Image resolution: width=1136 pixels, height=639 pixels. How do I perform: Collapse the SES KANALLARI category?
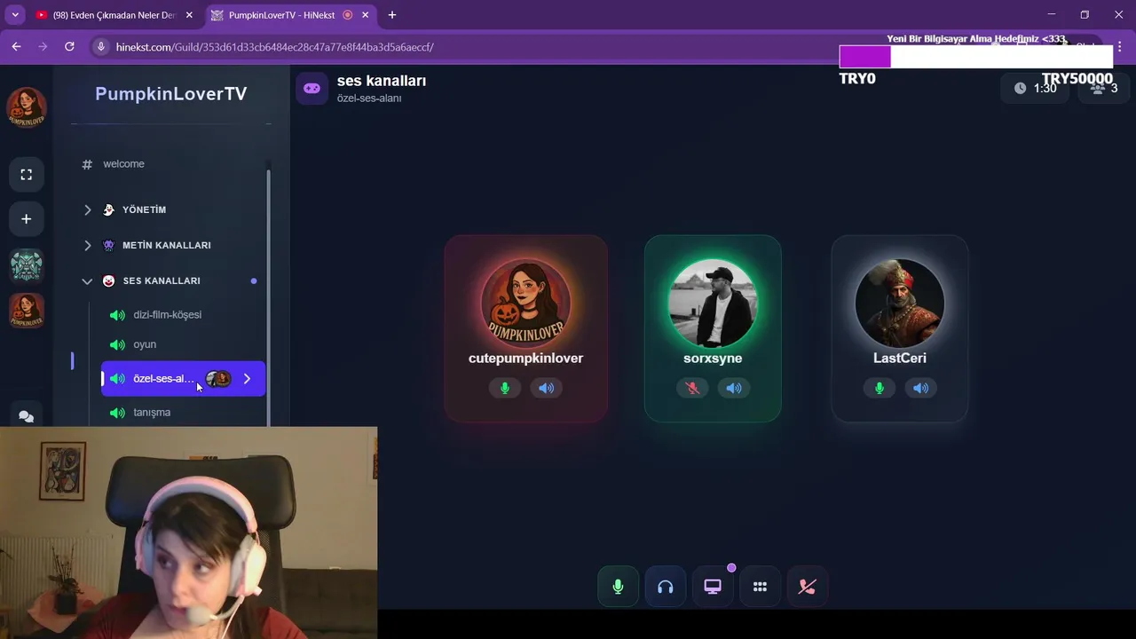tap(87, 280)
